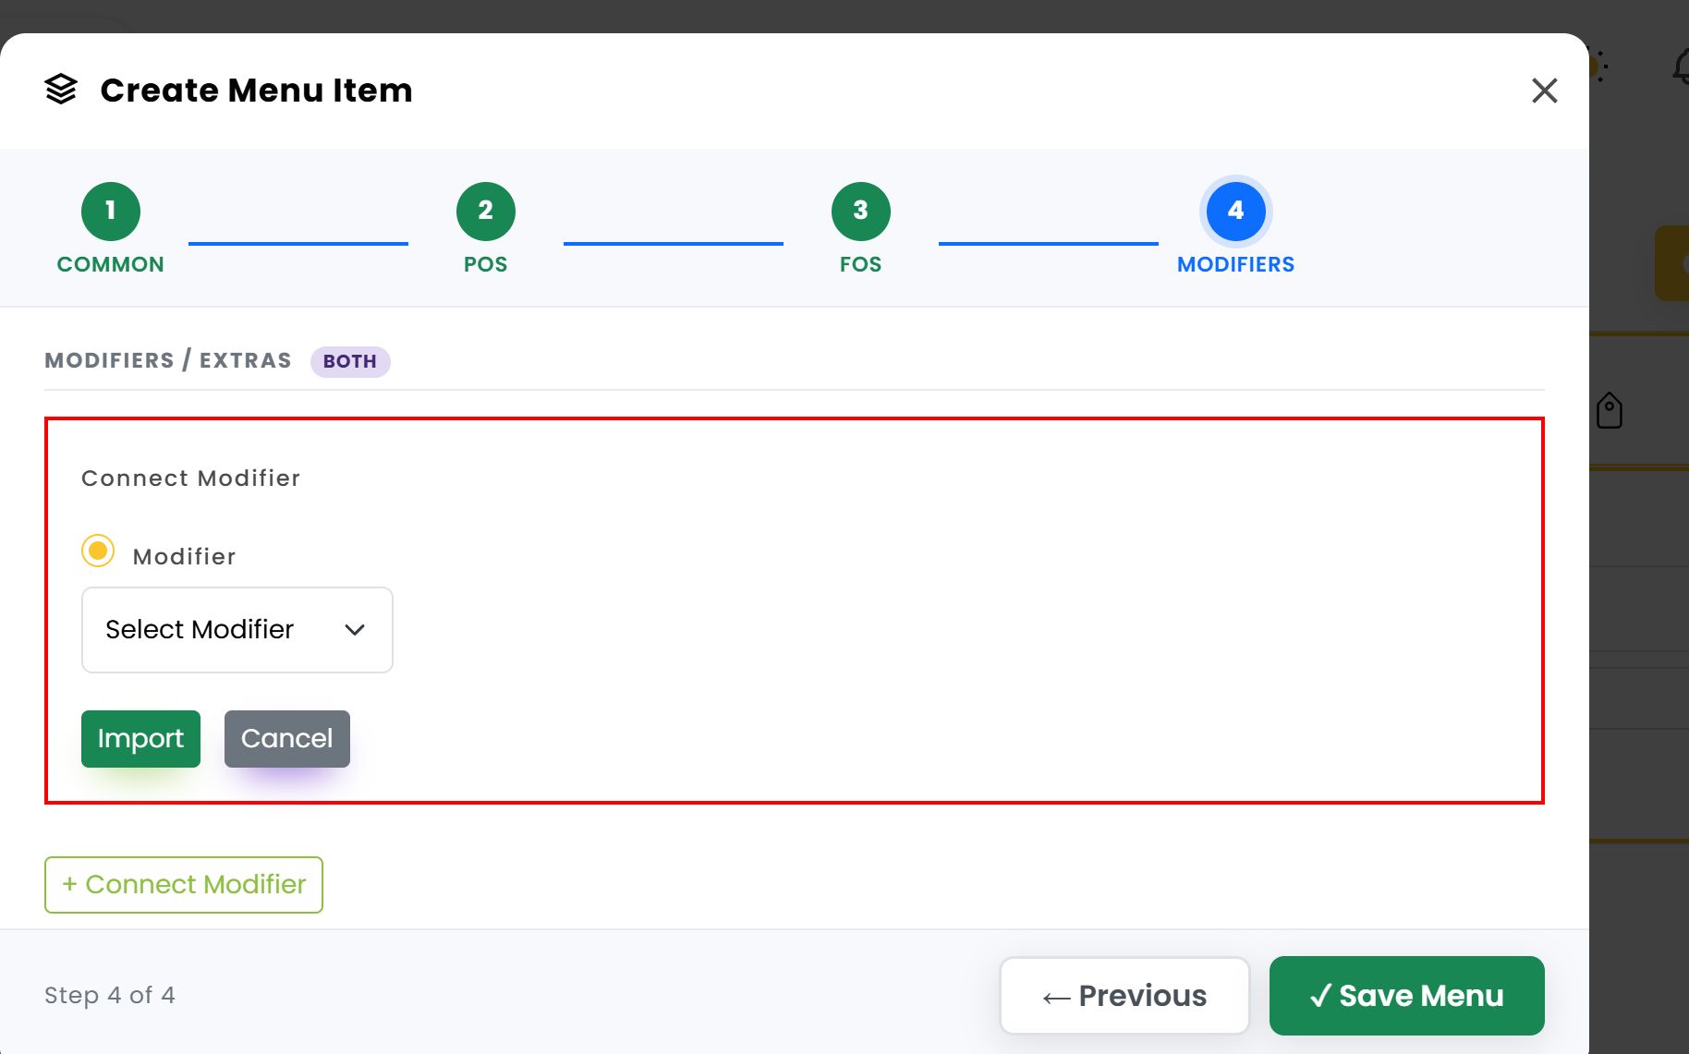Click the MODIFIERS step label
Screen dimensions: 1689x1054
point(1236,264)
